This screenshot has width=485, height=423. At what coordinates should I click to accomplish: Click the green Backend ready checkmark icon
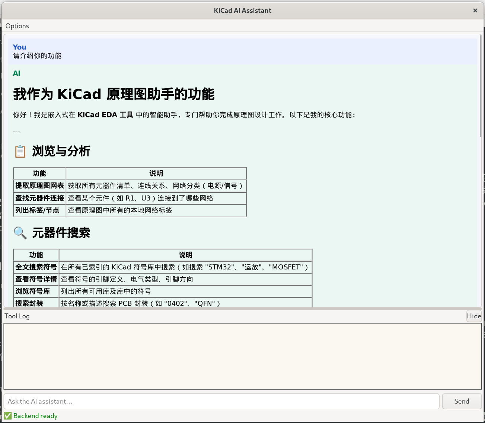(8, 416)
